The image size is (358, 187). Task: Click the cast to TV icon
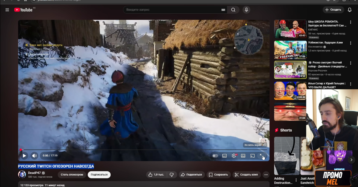[252, 156]
